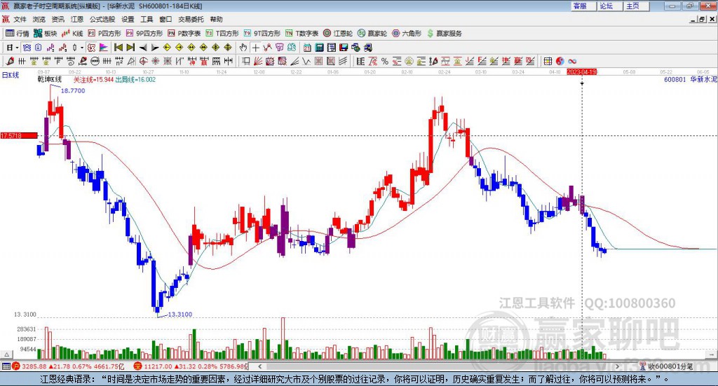The width and height of the screenshot is (718, 386).
Task: Click the 板块 toolbar button
Action: (x=46, y=34)
